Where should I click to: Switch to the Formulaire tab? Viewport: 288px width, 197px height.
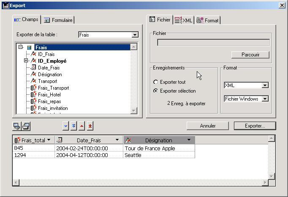(x=58, y=20)
